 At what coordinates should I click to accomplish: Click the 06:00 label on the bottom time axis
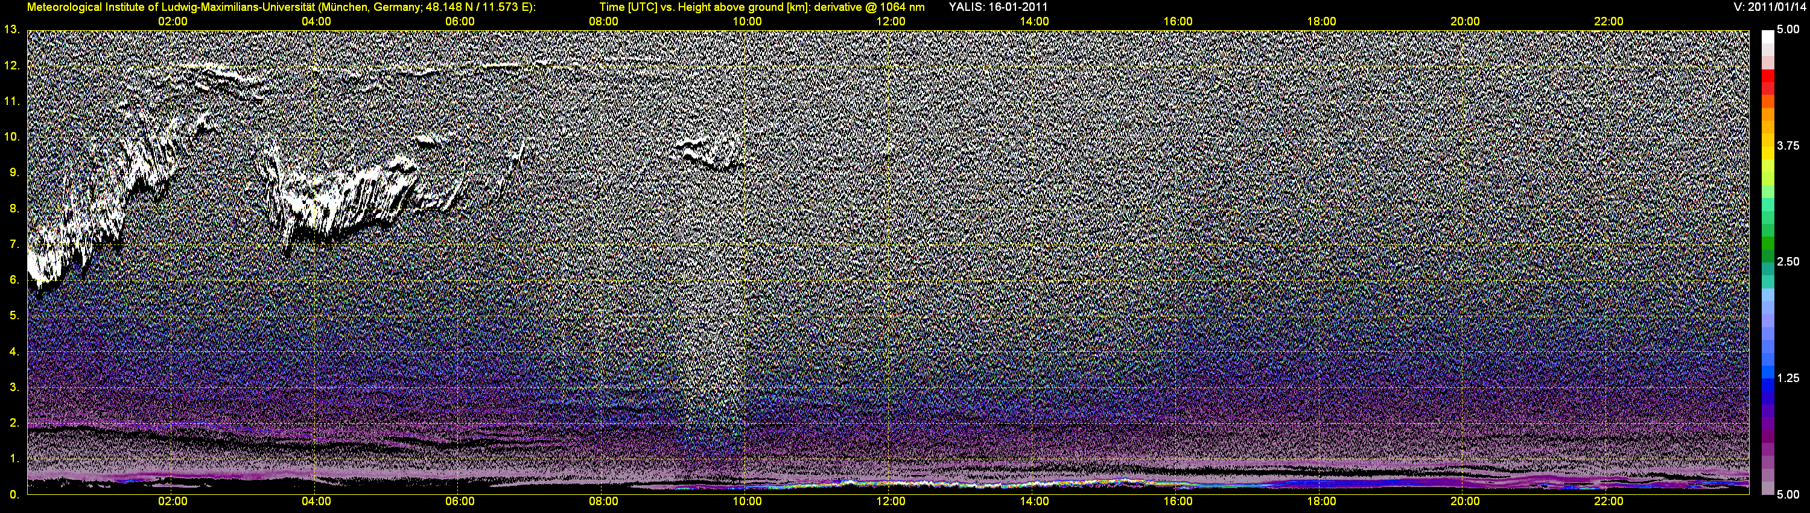click(460, 502)
